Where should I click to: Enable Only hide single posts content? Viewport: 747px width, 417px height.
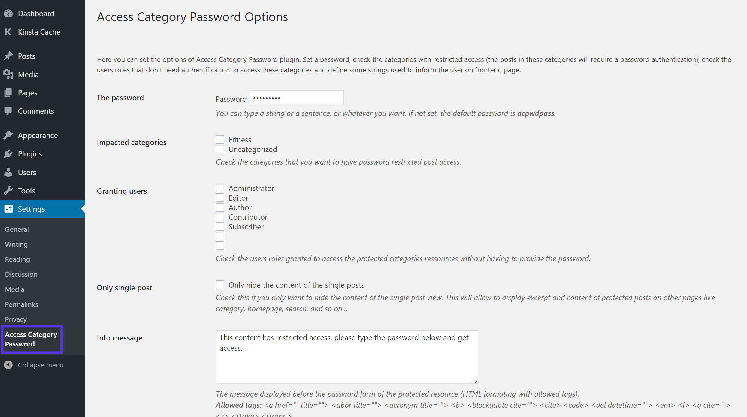pyautogui.click(x=219, y=285)
